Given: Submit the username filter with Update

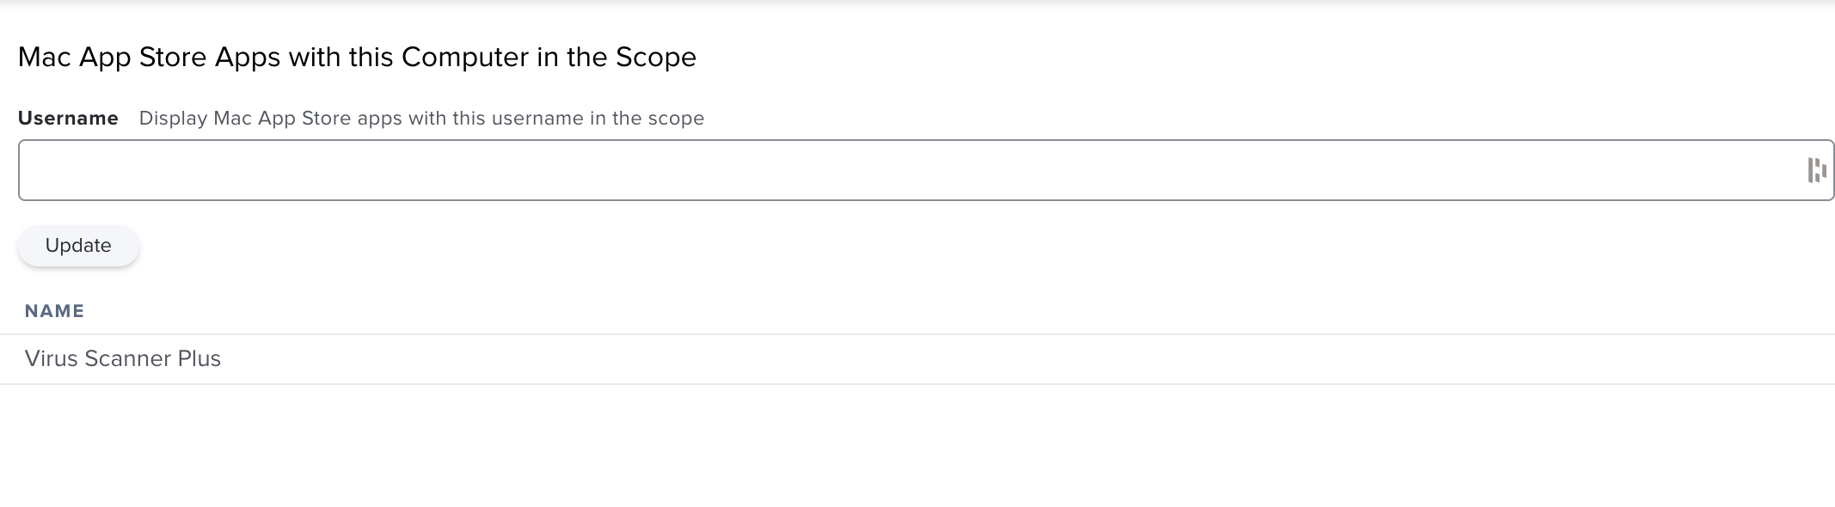Looking at the screenshot, I should tap(78, 246).
